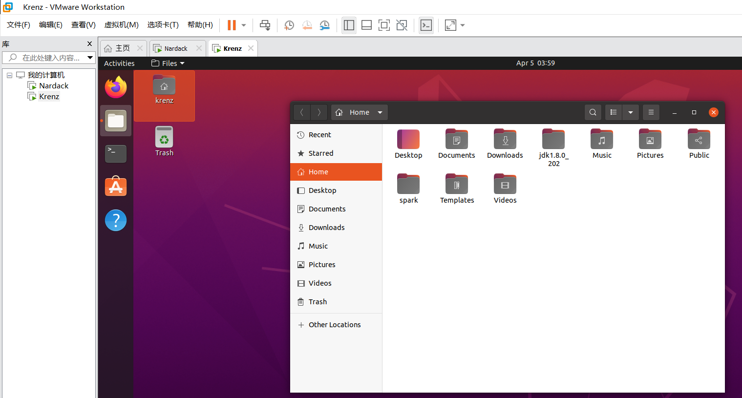Open Help from the dock
The height and width of the screenshot is (398, 742).
point(116,220)
